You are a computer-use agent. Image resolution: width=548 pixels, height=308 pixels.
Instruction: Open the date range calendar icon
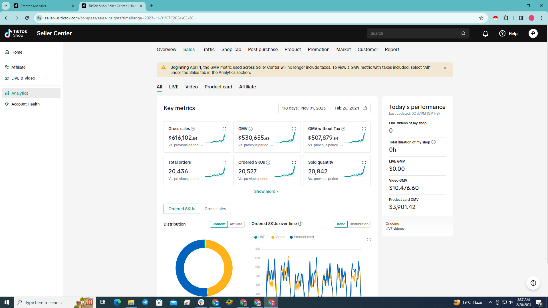click(x=364, y=108)
